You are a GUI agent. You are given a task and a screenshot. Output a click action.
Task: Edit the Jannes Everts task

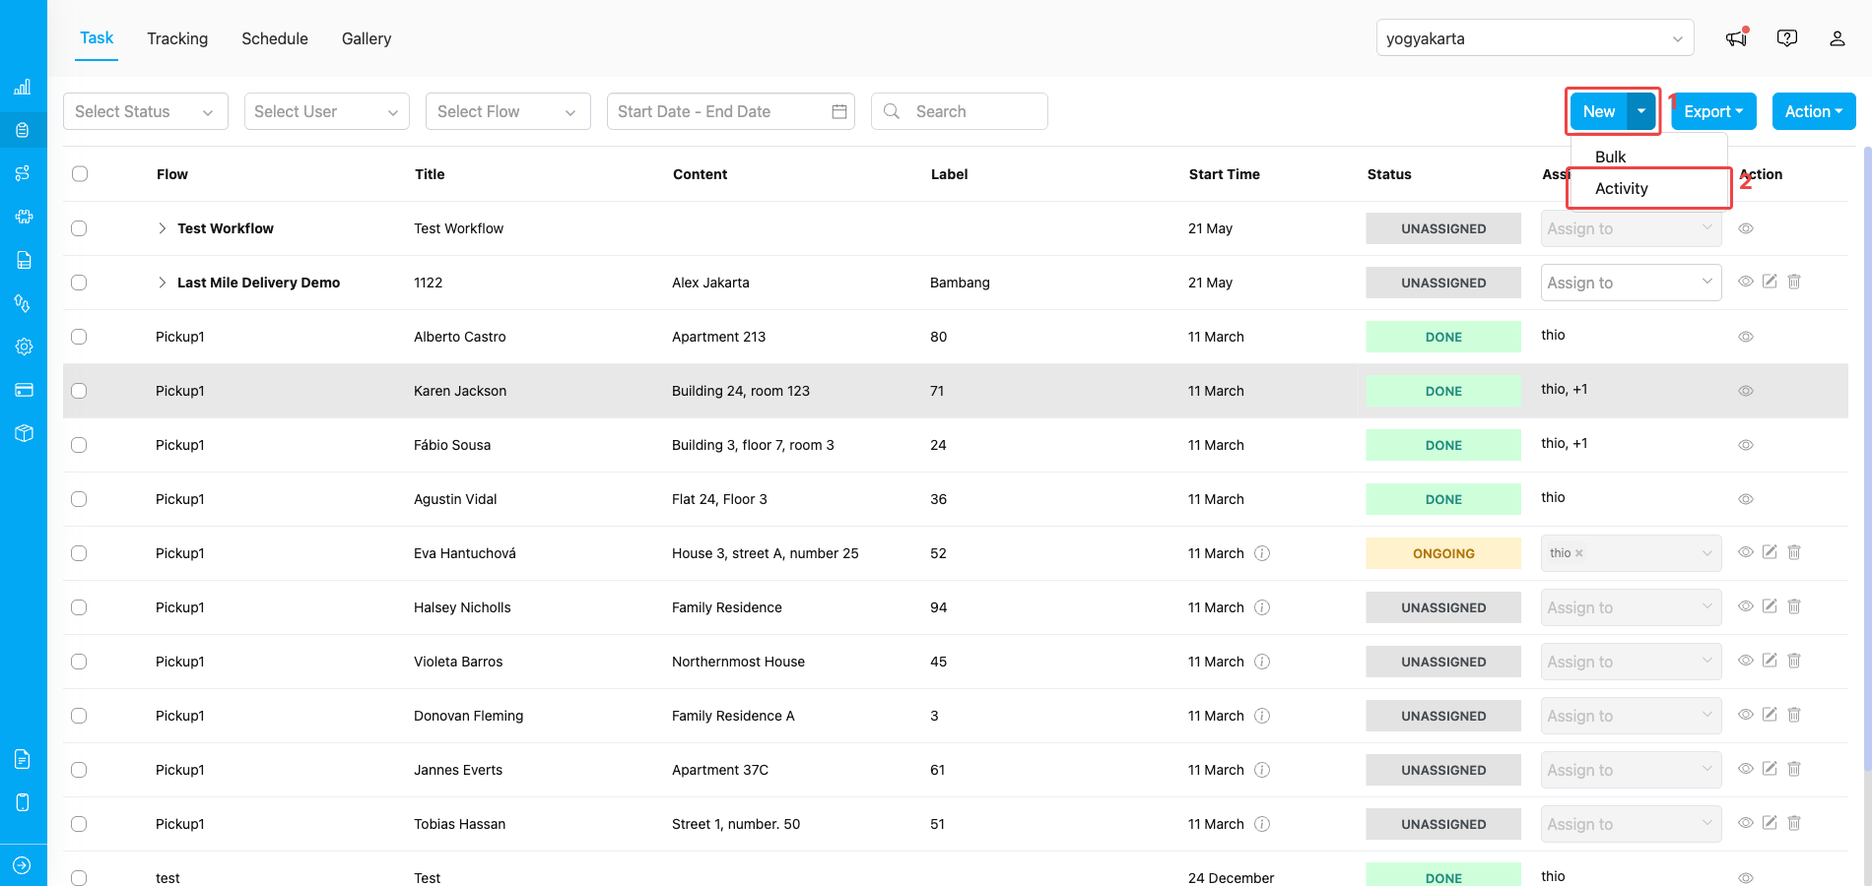tap(1770, 769)
